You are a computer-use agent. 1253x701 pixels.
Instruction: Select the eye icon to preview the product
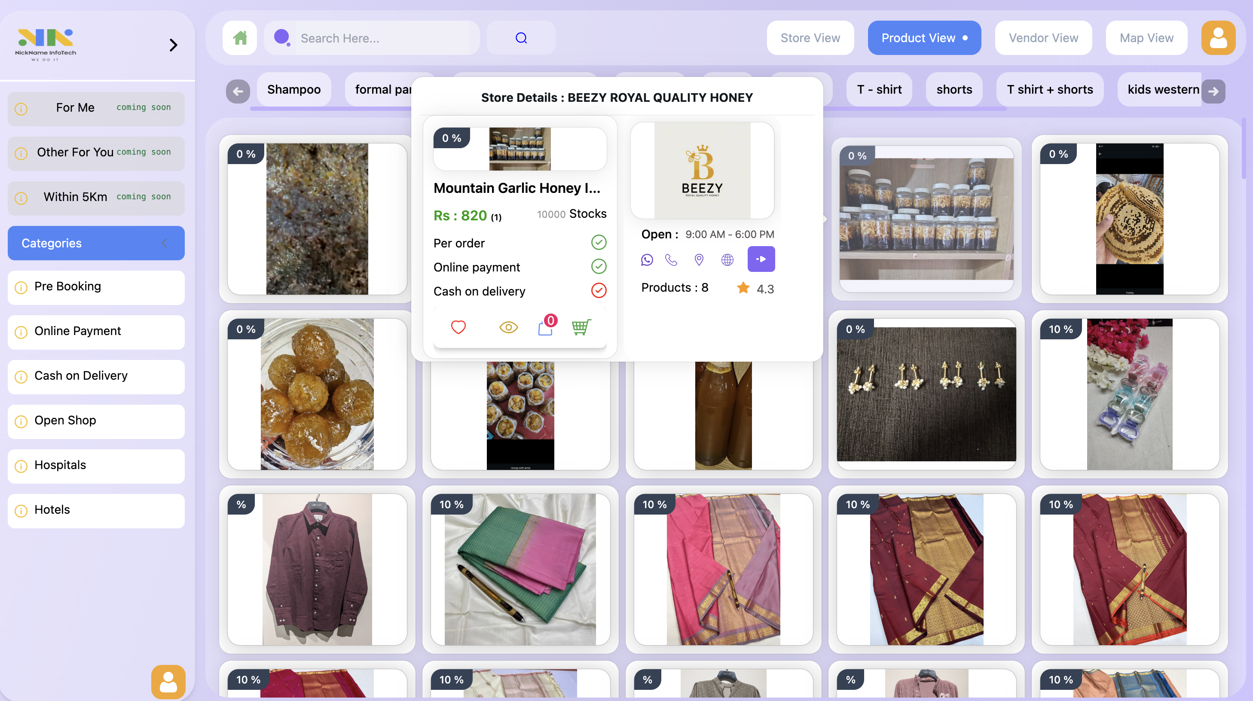click(x=508, y=327)
